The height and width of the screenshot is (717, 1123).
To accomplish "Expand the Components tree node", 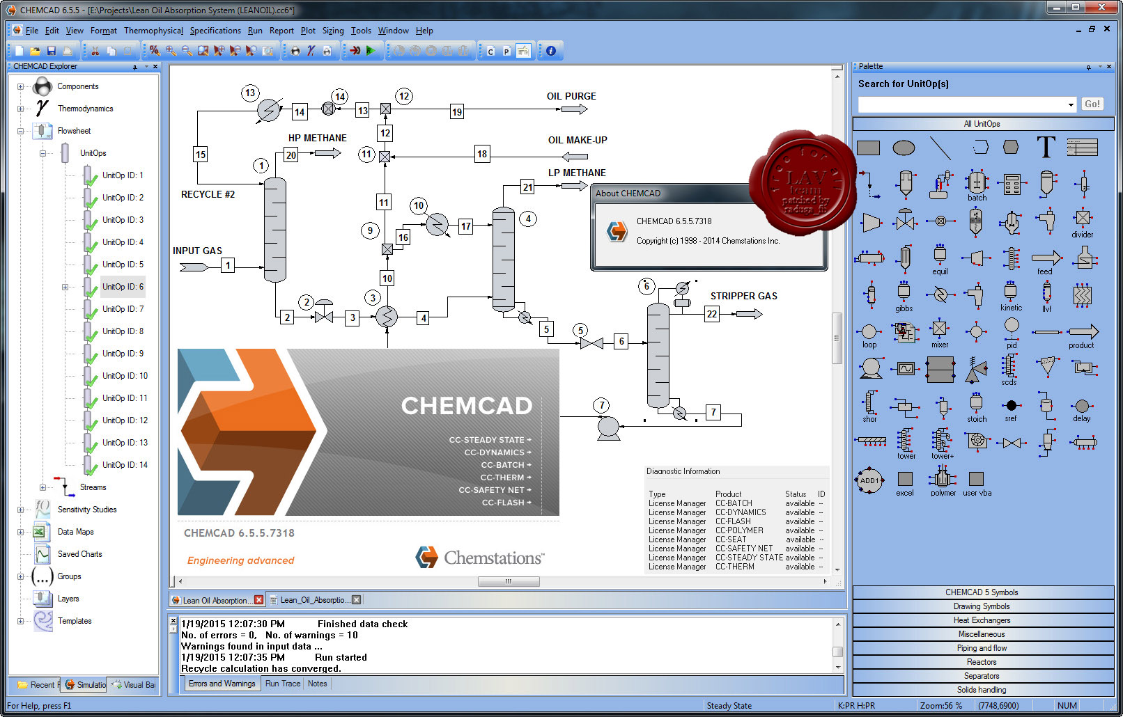I will [x=20, y=87].
